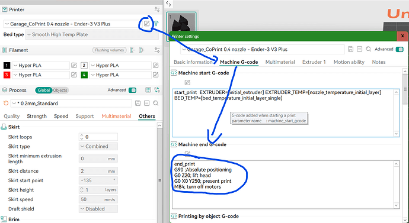The image size is (409, 223).
Task: Open the Skirt type Combined dropdown
Action: [x=98, y=147]
